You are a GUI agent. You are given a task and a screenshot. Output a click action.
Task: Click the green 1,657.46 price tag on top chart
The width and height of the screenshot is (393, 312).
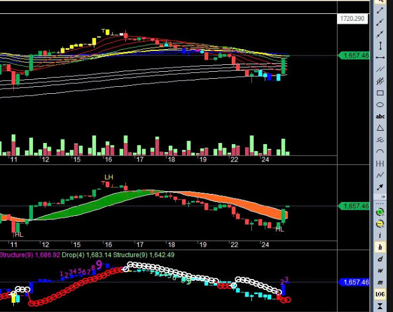click(x=354, y=56)
